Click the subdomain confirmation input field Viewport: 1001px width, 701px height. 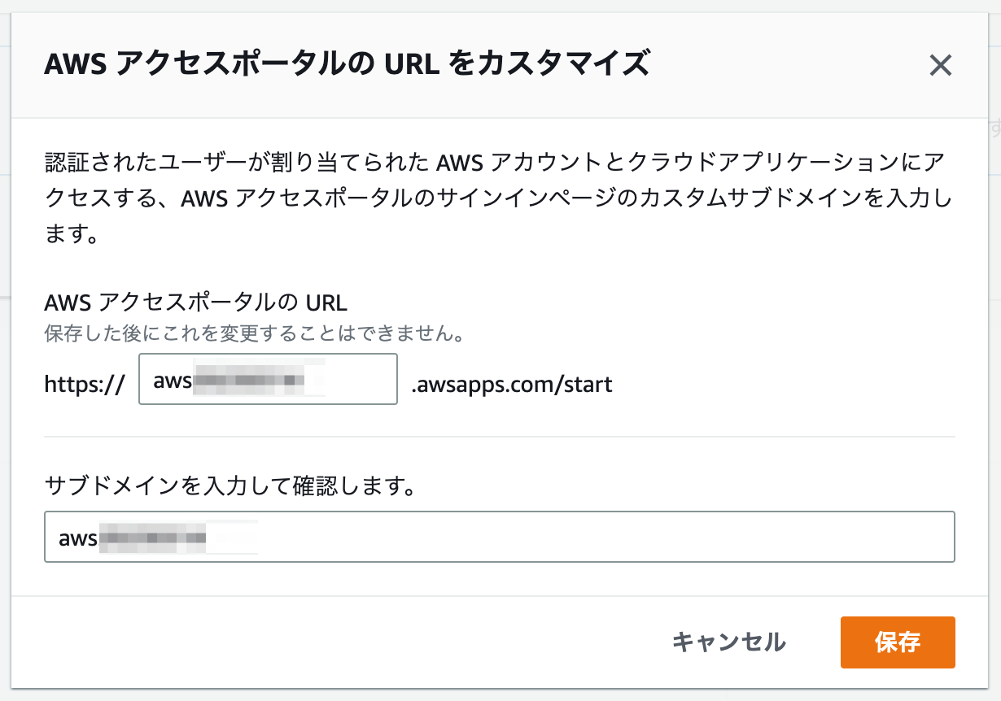[x=499, y=537]
